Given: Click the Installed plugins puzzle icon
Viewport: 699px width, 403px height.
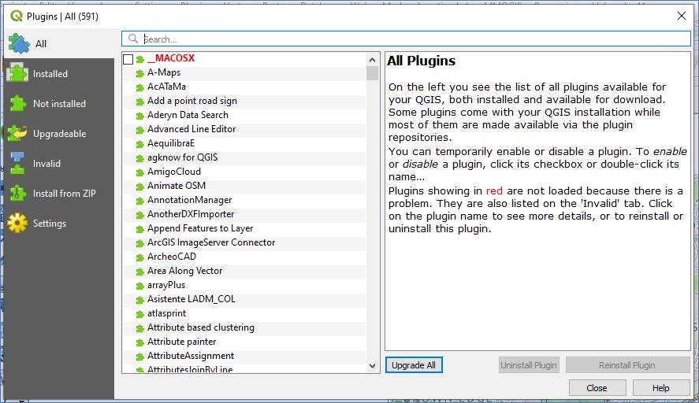Looking at the screenshot, I should (17, 73).
